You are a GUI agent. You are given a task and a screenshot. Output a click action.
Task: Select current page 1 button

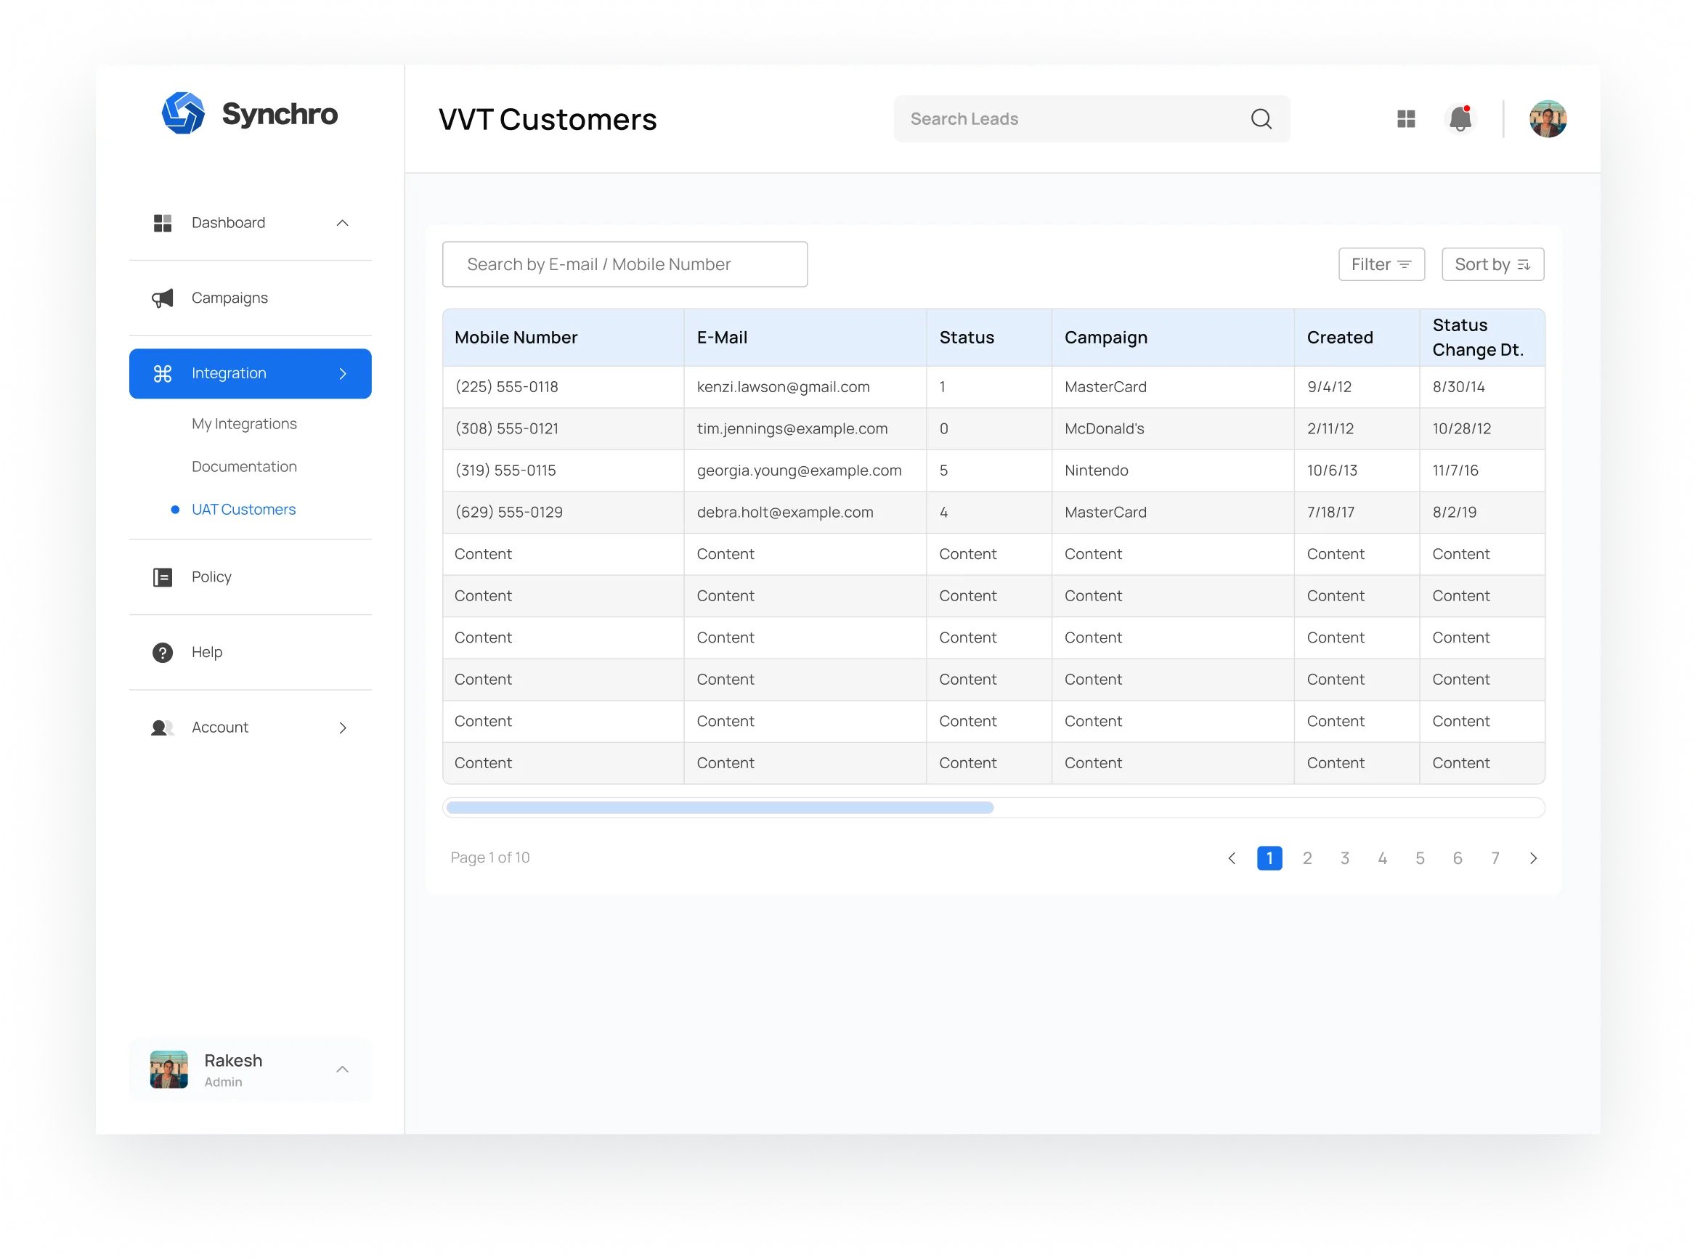point(1269,858)
